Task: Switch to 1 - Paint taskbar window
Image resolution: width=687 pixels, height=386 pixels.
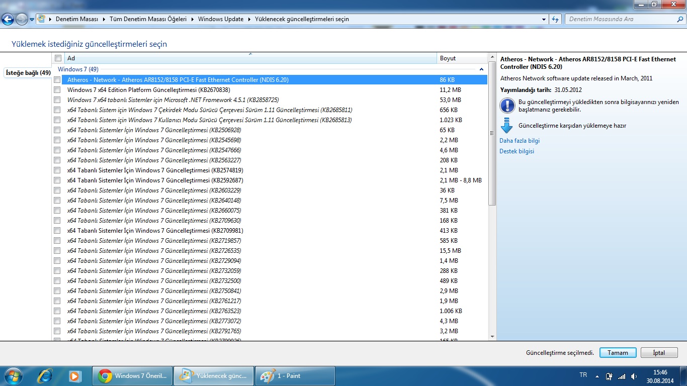Action: (x=295, y=376)
